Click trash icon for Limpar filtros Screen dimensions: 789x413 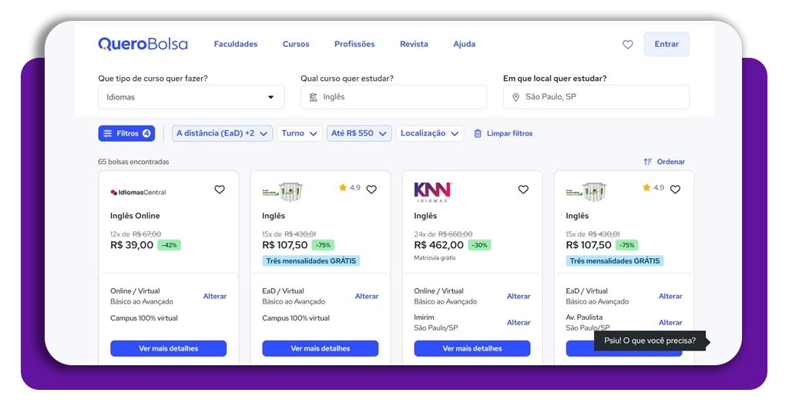click(478, 133)
